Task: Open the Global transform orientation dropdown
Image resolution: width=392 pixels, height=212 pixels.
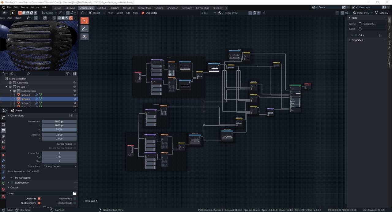Action: (x=49, y=13)
